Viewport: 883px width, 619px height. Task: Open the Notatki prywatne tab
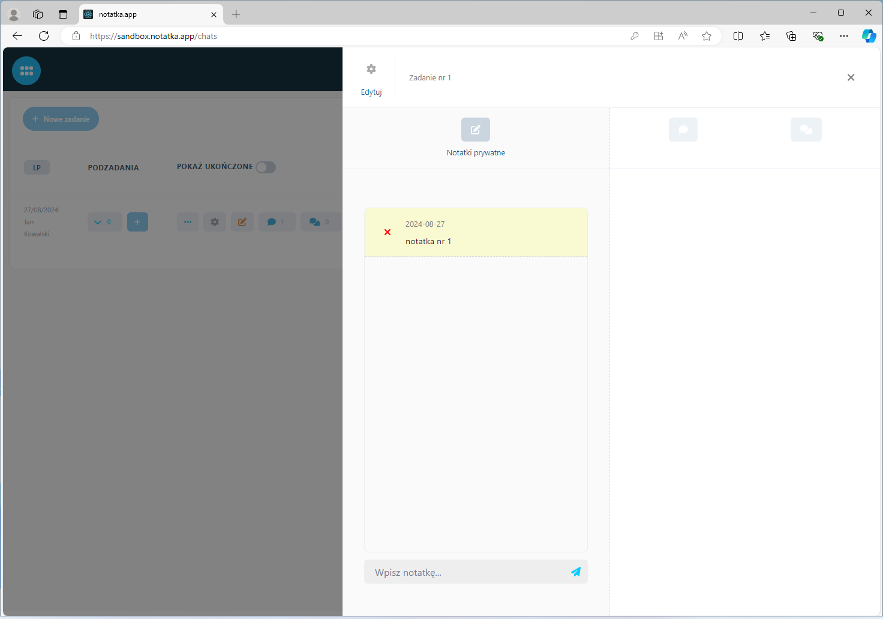(475, 130)
